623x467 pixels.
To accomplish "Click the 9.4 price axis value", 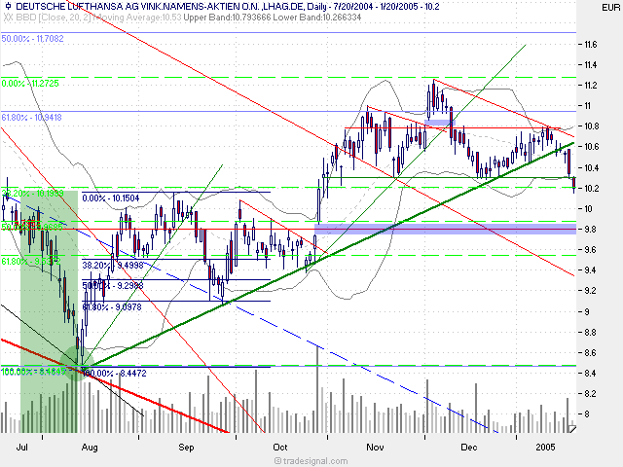I will [x=590, y=270].
